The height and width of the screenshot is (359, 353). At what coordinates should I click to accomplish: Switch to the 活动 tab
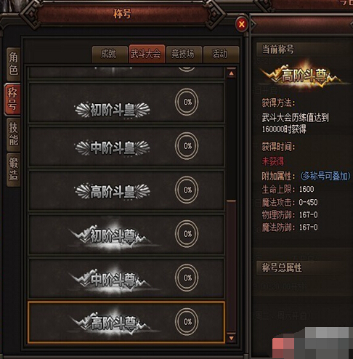click(221, 54)
